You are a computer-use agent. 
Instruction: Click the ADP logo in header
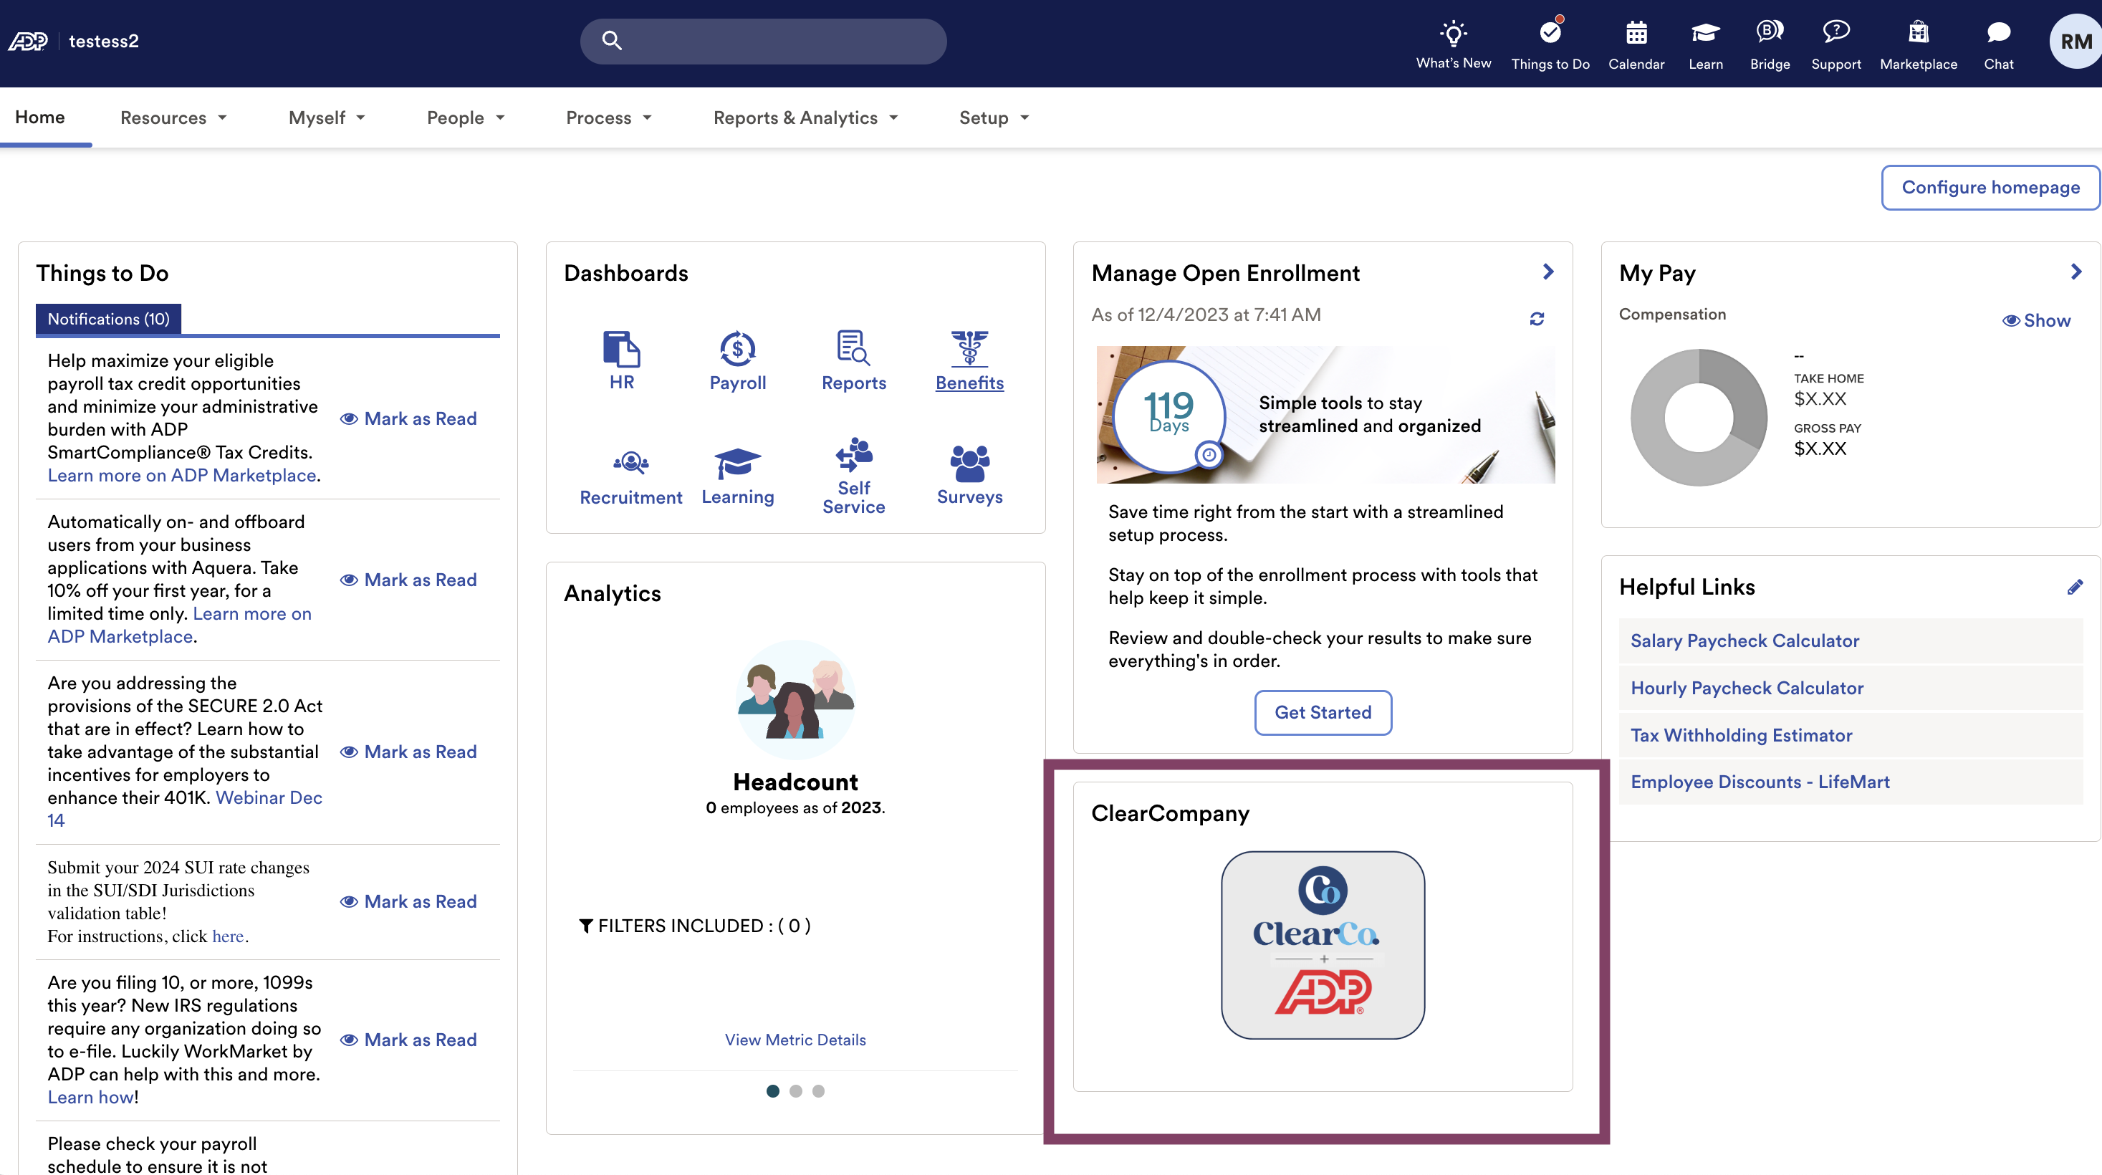[x=28, y=41]
